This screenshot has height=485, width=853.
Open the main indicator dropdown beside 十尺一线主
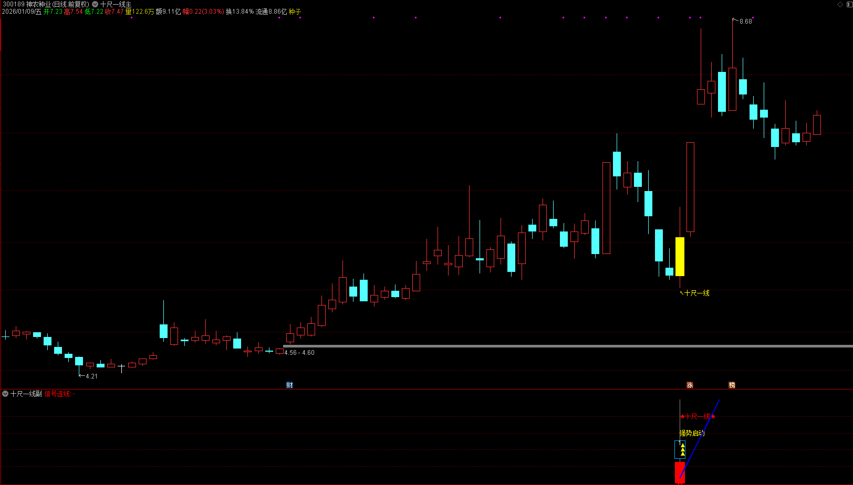tap(95, 4)
